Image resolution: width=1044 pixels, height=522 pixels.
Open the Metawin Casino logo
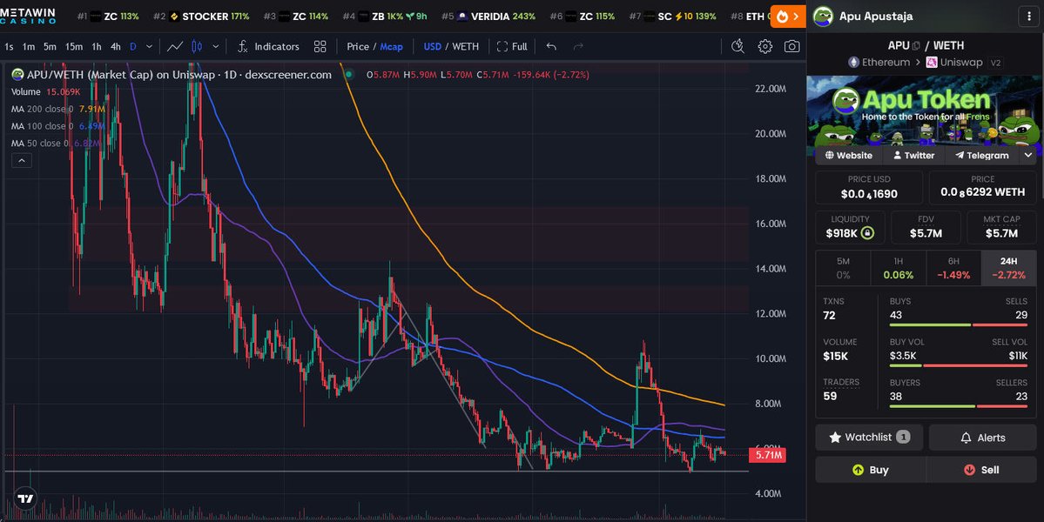(x=28, y=16)
